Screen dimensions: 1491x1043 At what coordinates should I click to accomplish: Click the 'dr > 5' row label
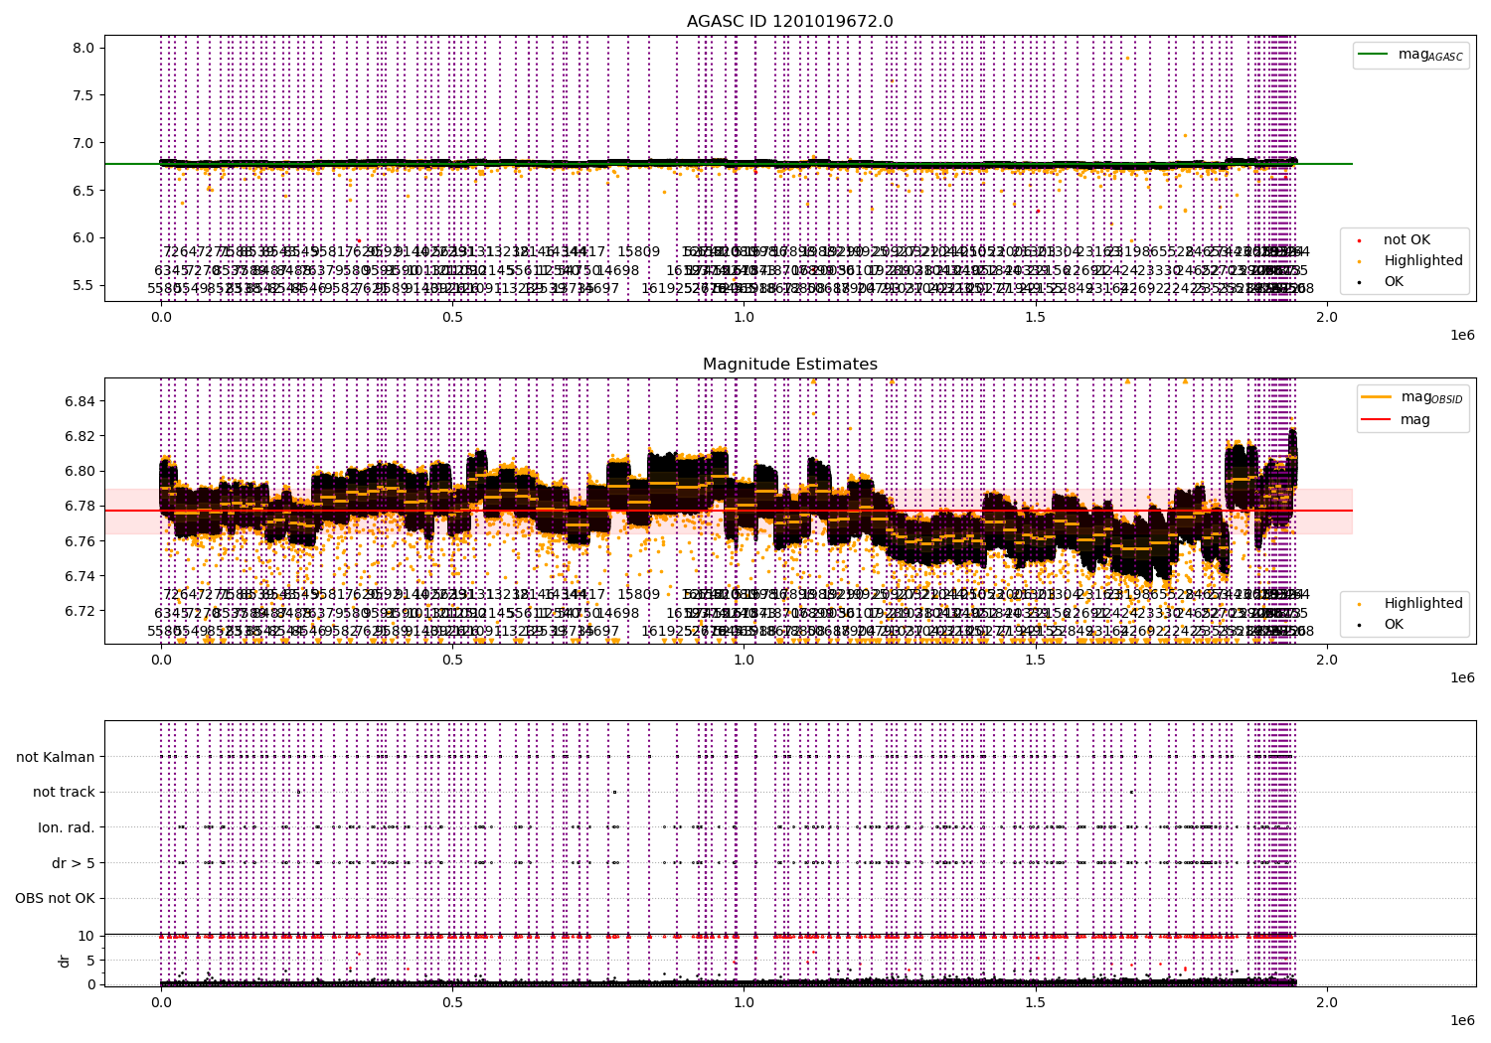point(74,863)
